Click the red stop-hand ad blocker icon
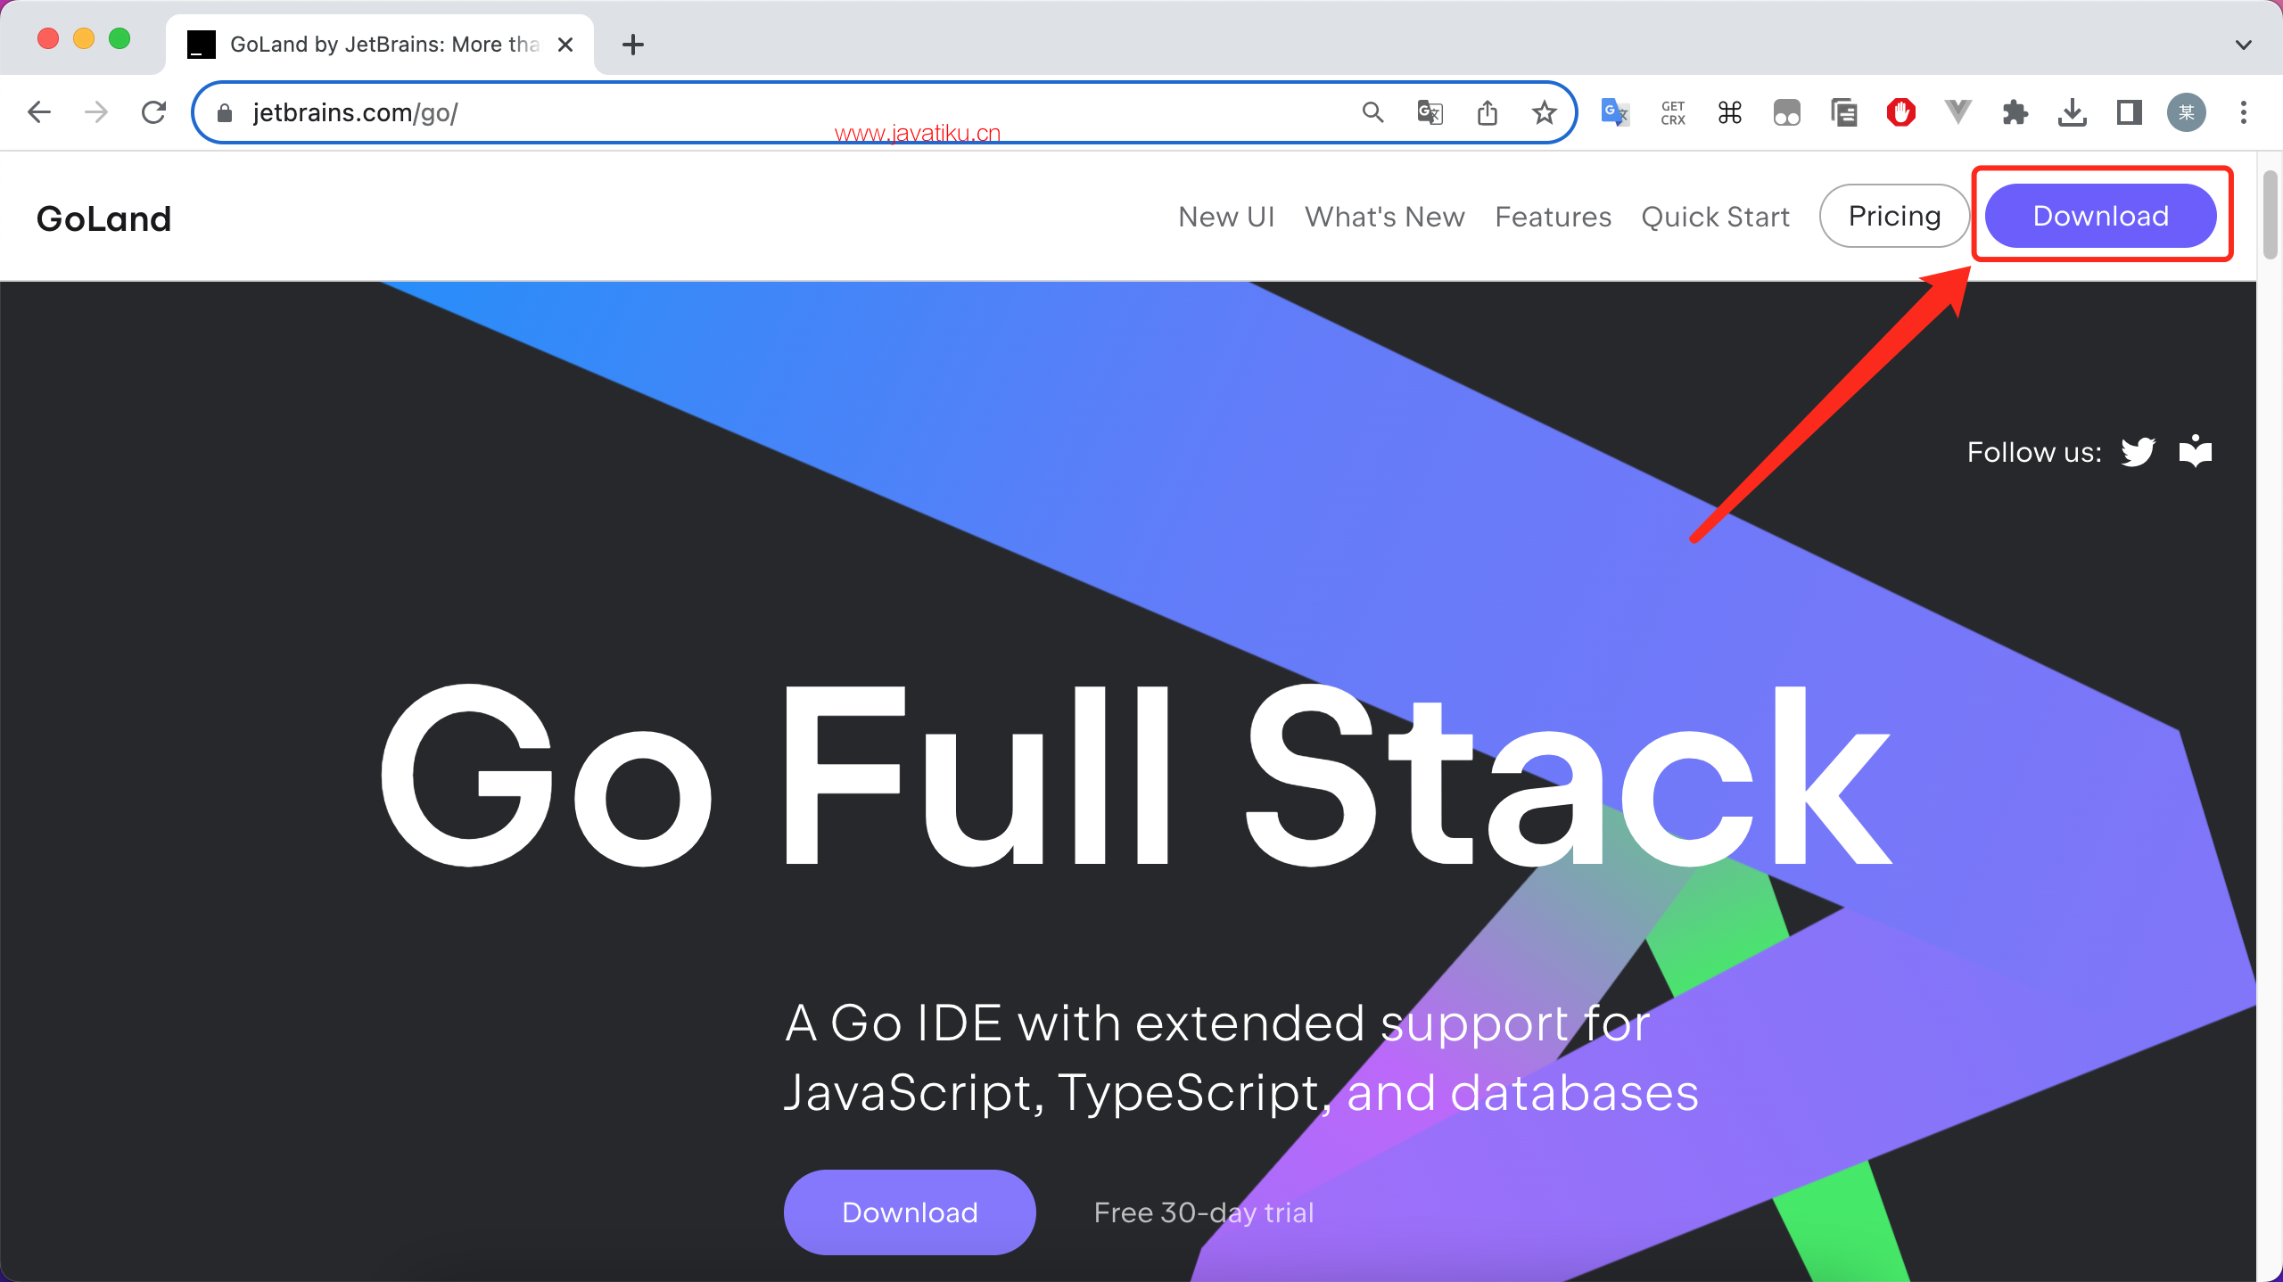 pos(1901,112)
